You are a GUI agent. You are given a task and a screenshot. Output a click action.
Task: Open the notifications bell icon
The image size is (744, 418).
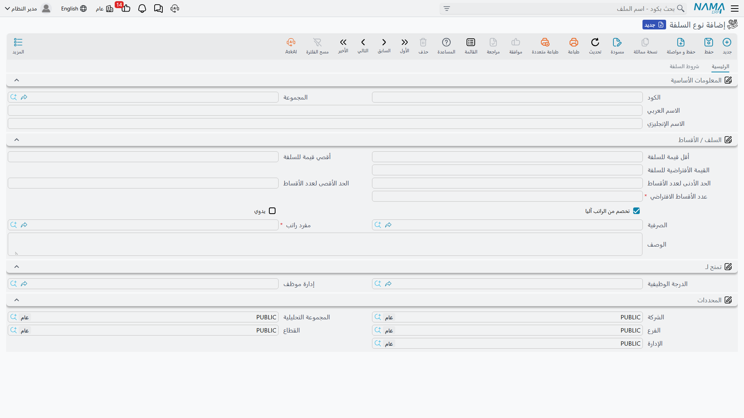142,9
